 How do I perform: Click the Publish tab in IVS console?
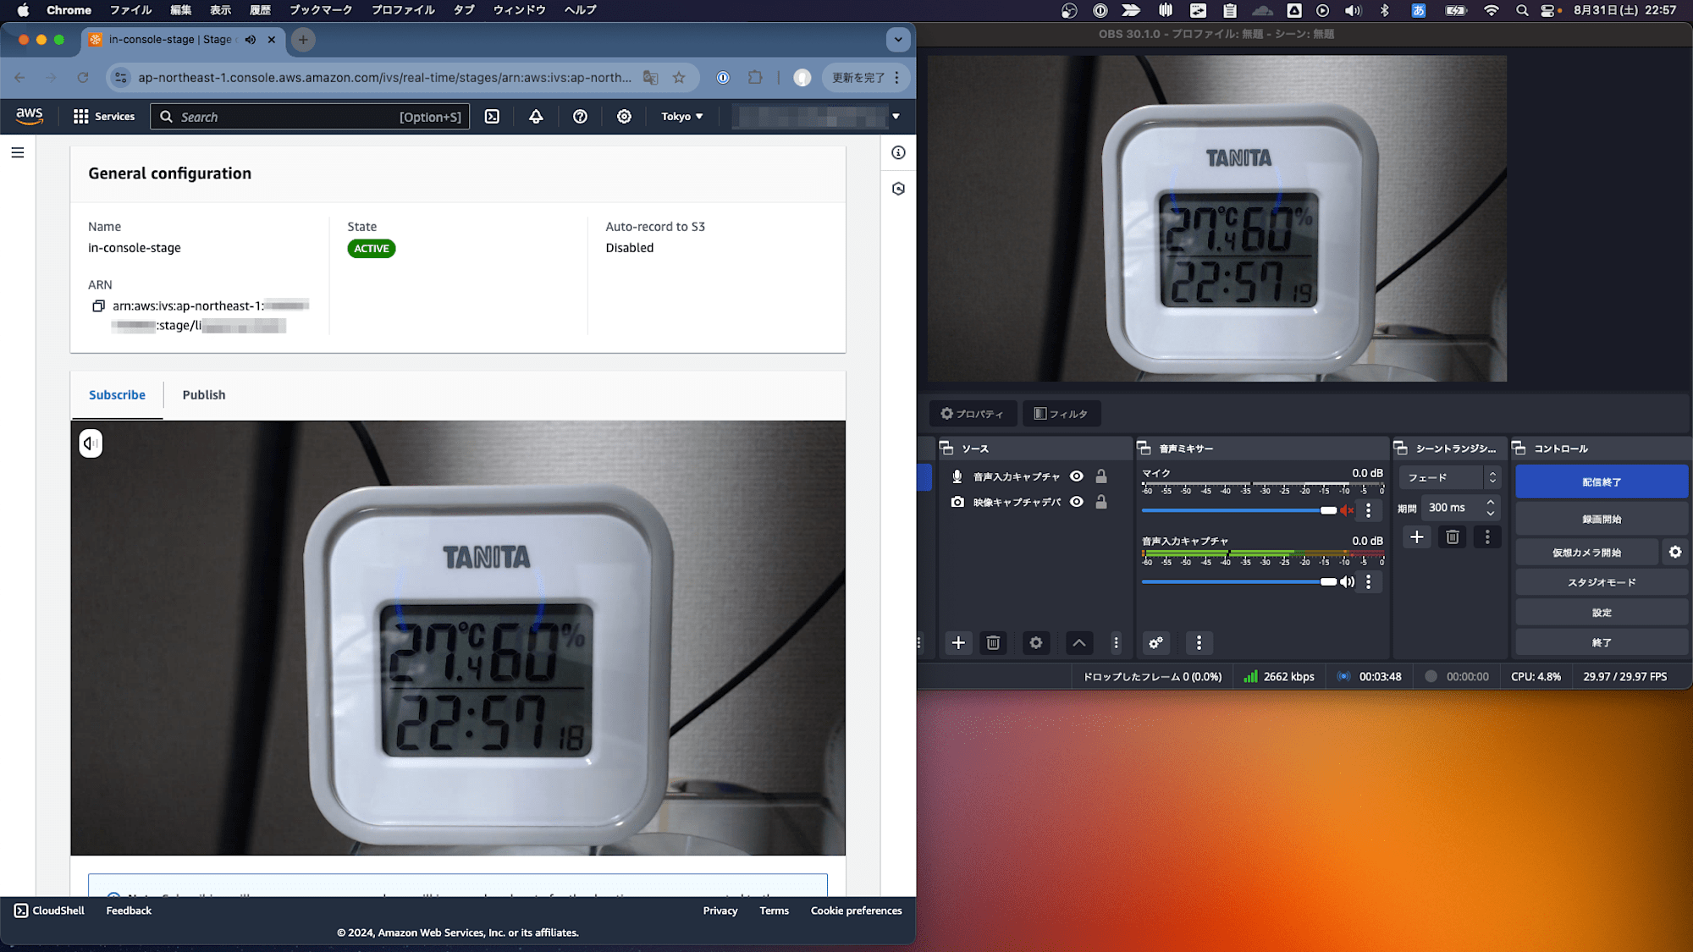(x=203, y=394)
